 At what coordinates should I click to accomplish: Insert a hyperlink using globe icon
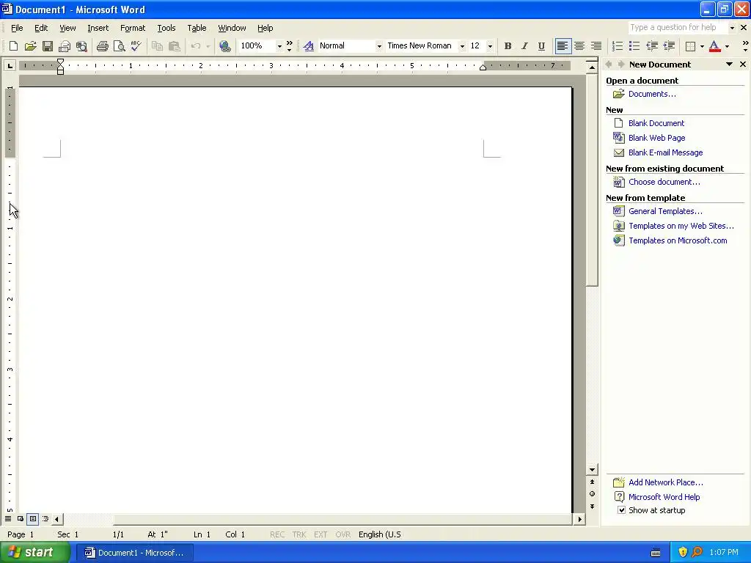pyautogui.click(x=224, y=46)
